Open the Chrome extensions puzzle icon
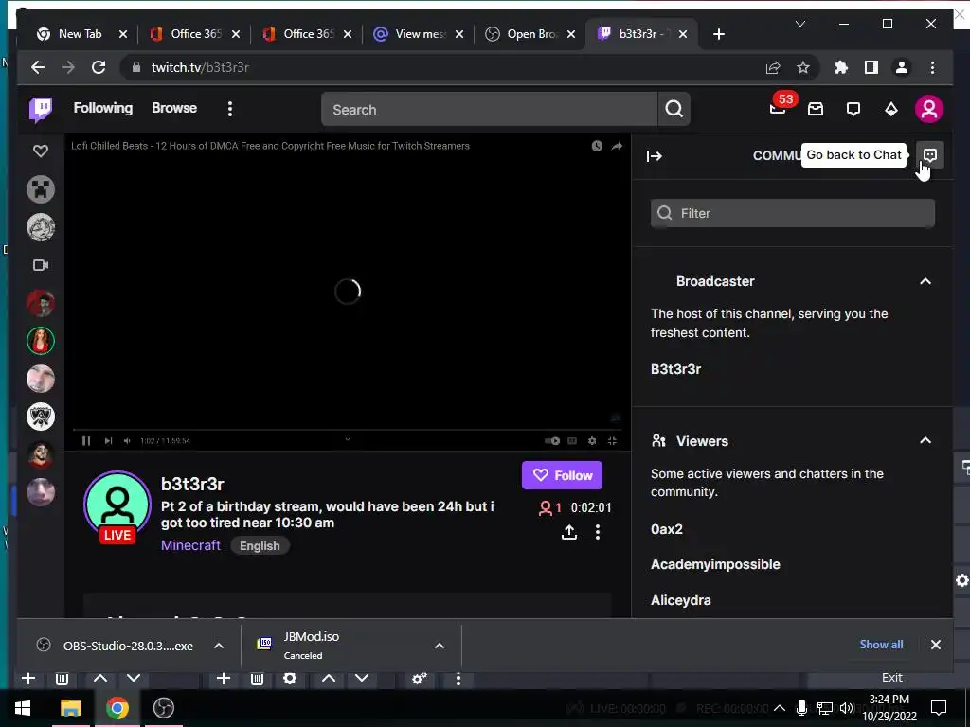The image size is (970, 727). [x=841, y=67]
